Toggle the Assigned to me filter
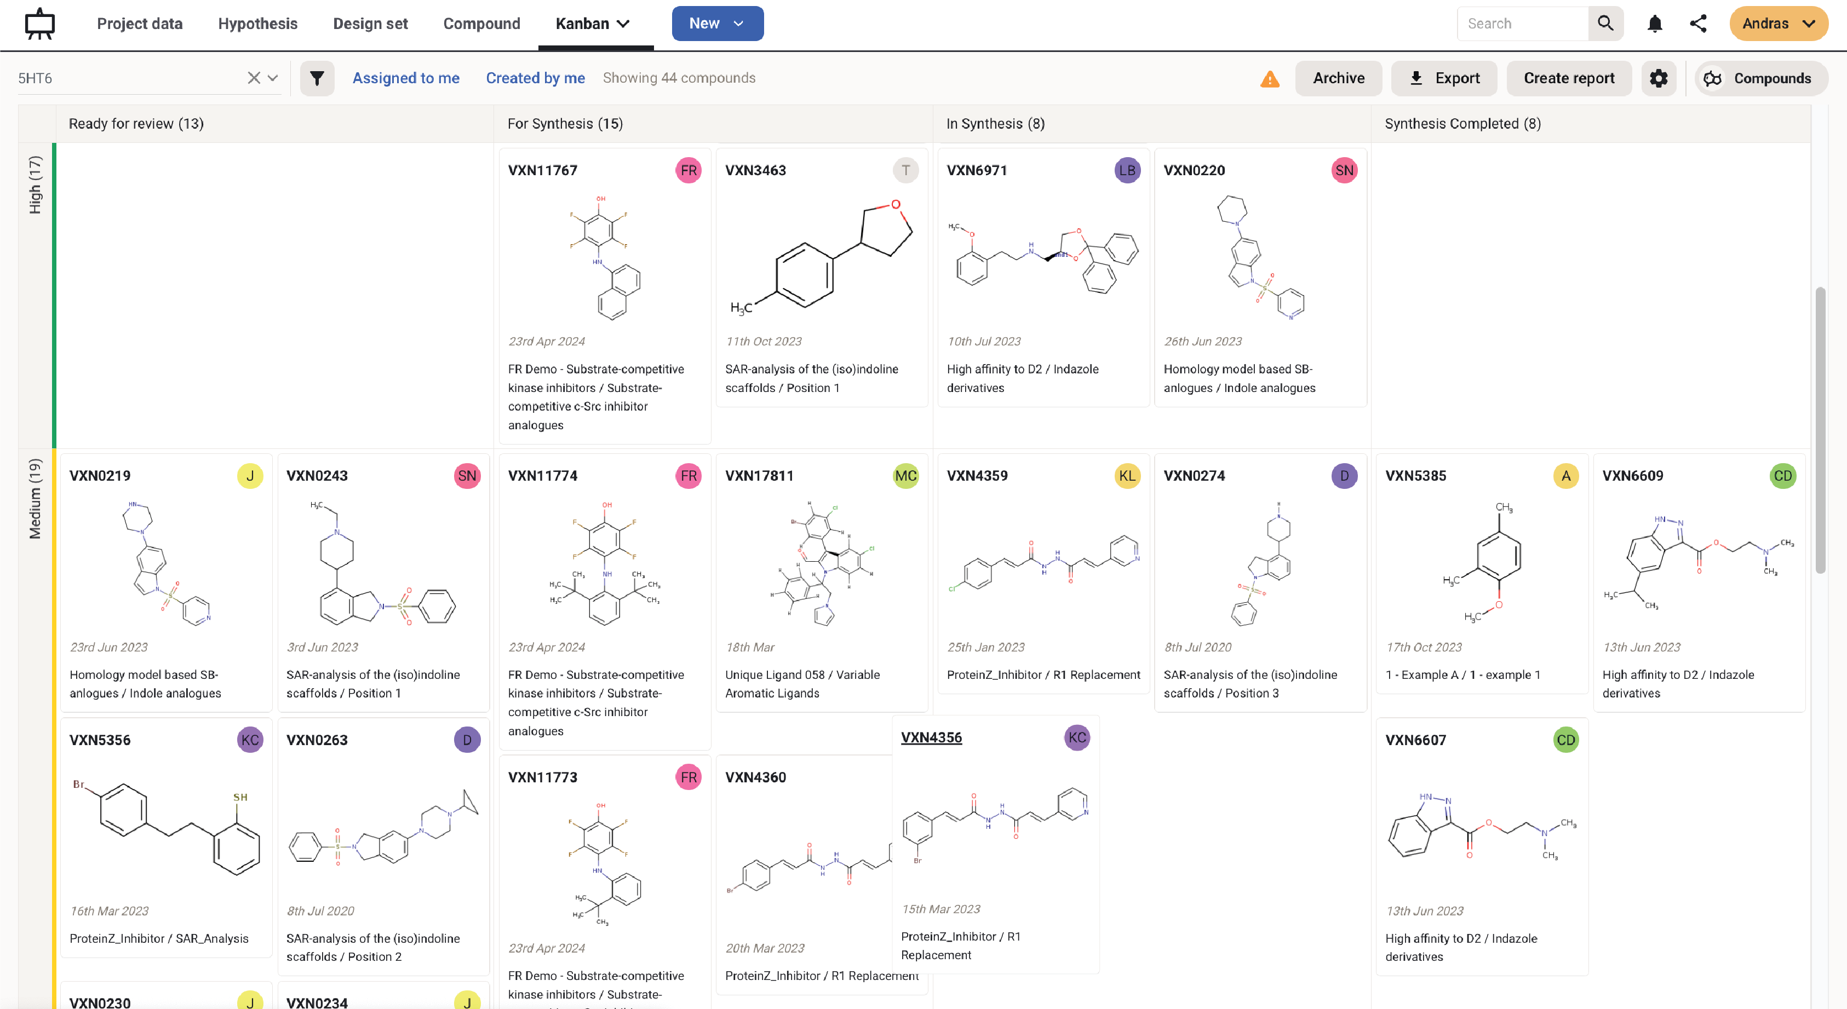Image resolution: width=1847 pixels, height=1009 pixels. (x=406, y=78)
